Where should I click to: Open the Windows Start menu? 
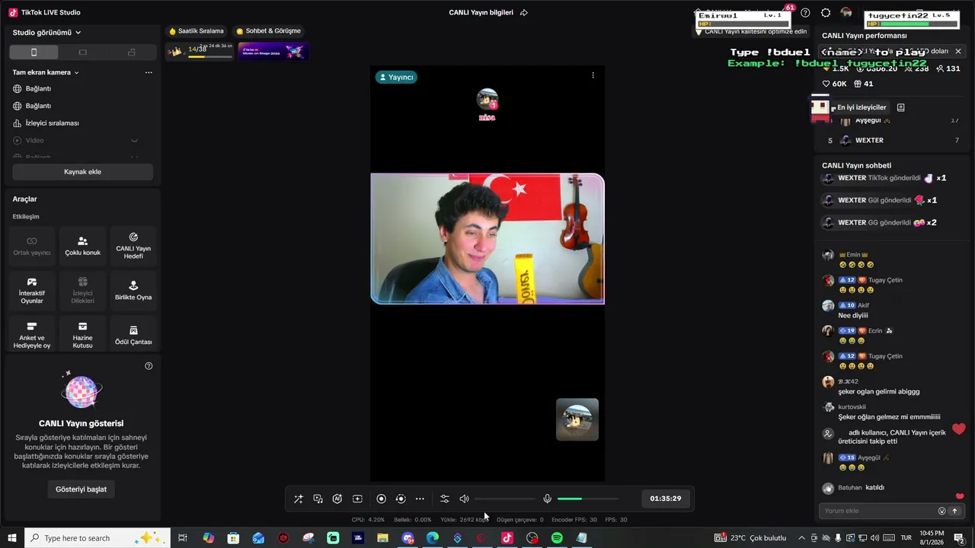tap(12, 538)
